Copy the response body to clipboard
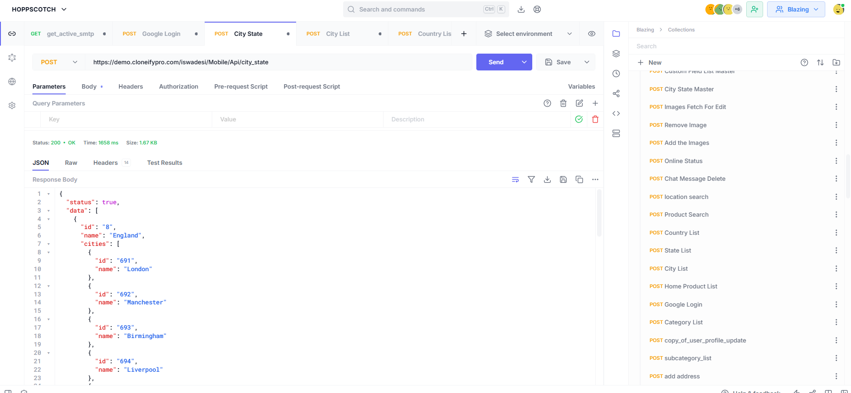 click(579, 179)
